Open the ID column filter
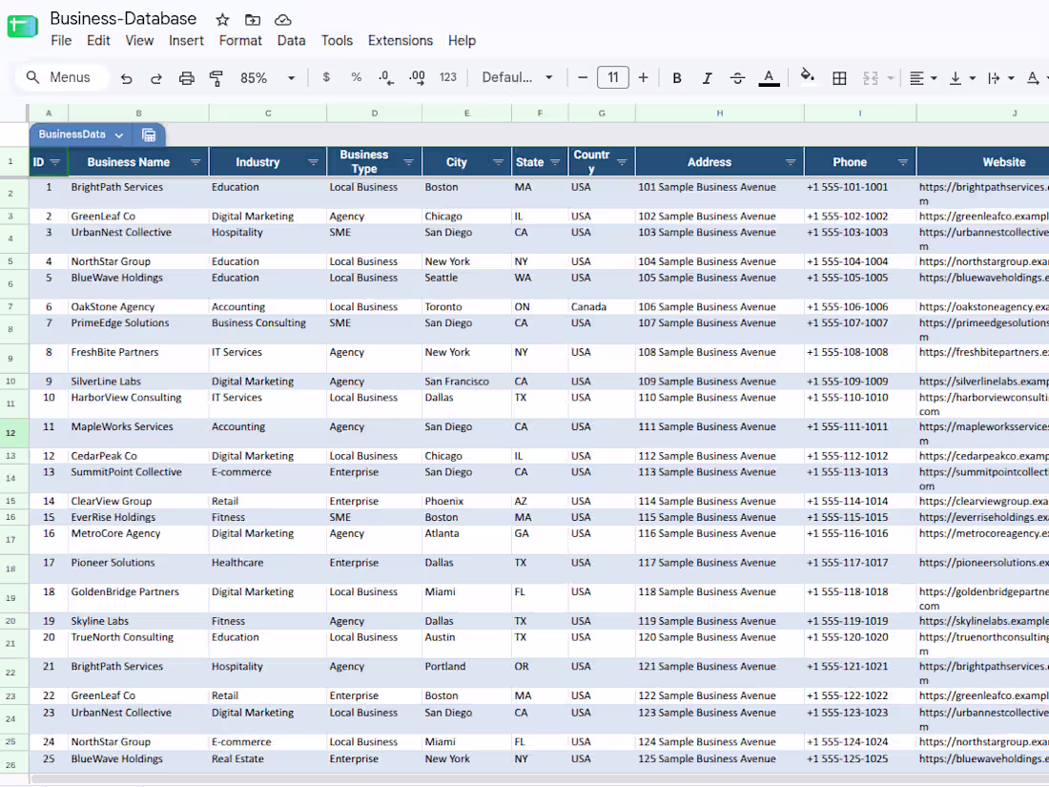The width and height of the screenshot is (1049, 787). tap(55, 162)
